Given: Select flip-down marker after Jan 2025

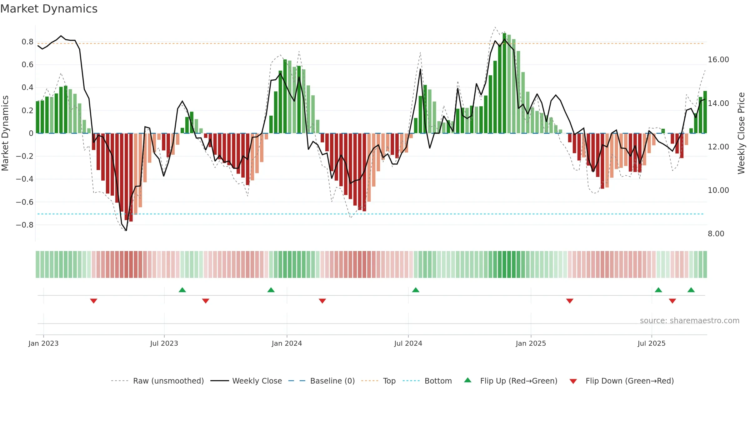Looking at the screenshot, I should pyautogui.click(x=570, y=301).
